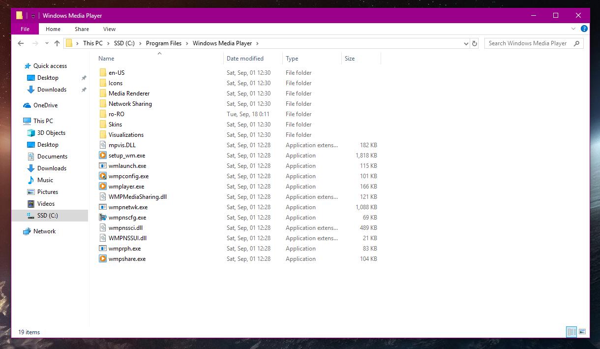Screen dimensions: 600x349
Task: Switch to Details view icon in status bar
Action: tap(571, 332)
